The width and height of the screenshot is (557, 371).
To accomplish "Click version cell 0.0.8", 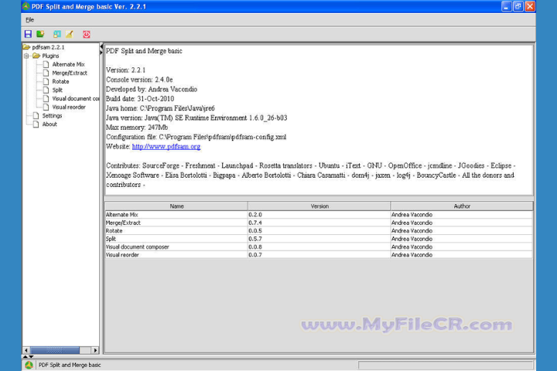I will pos(320,247).
